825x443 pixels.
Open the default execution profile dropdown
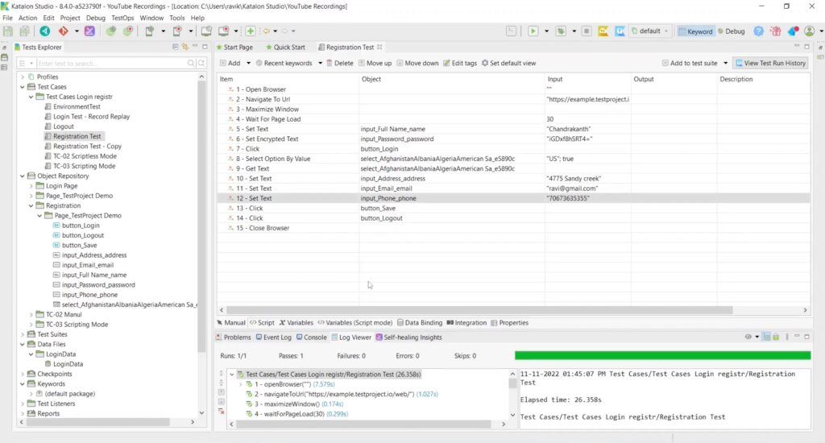coord(649,31)
